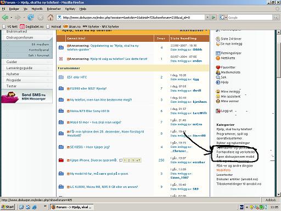
Task: Click the Mine innlegg smiley icon
Action: click(218, 92)
